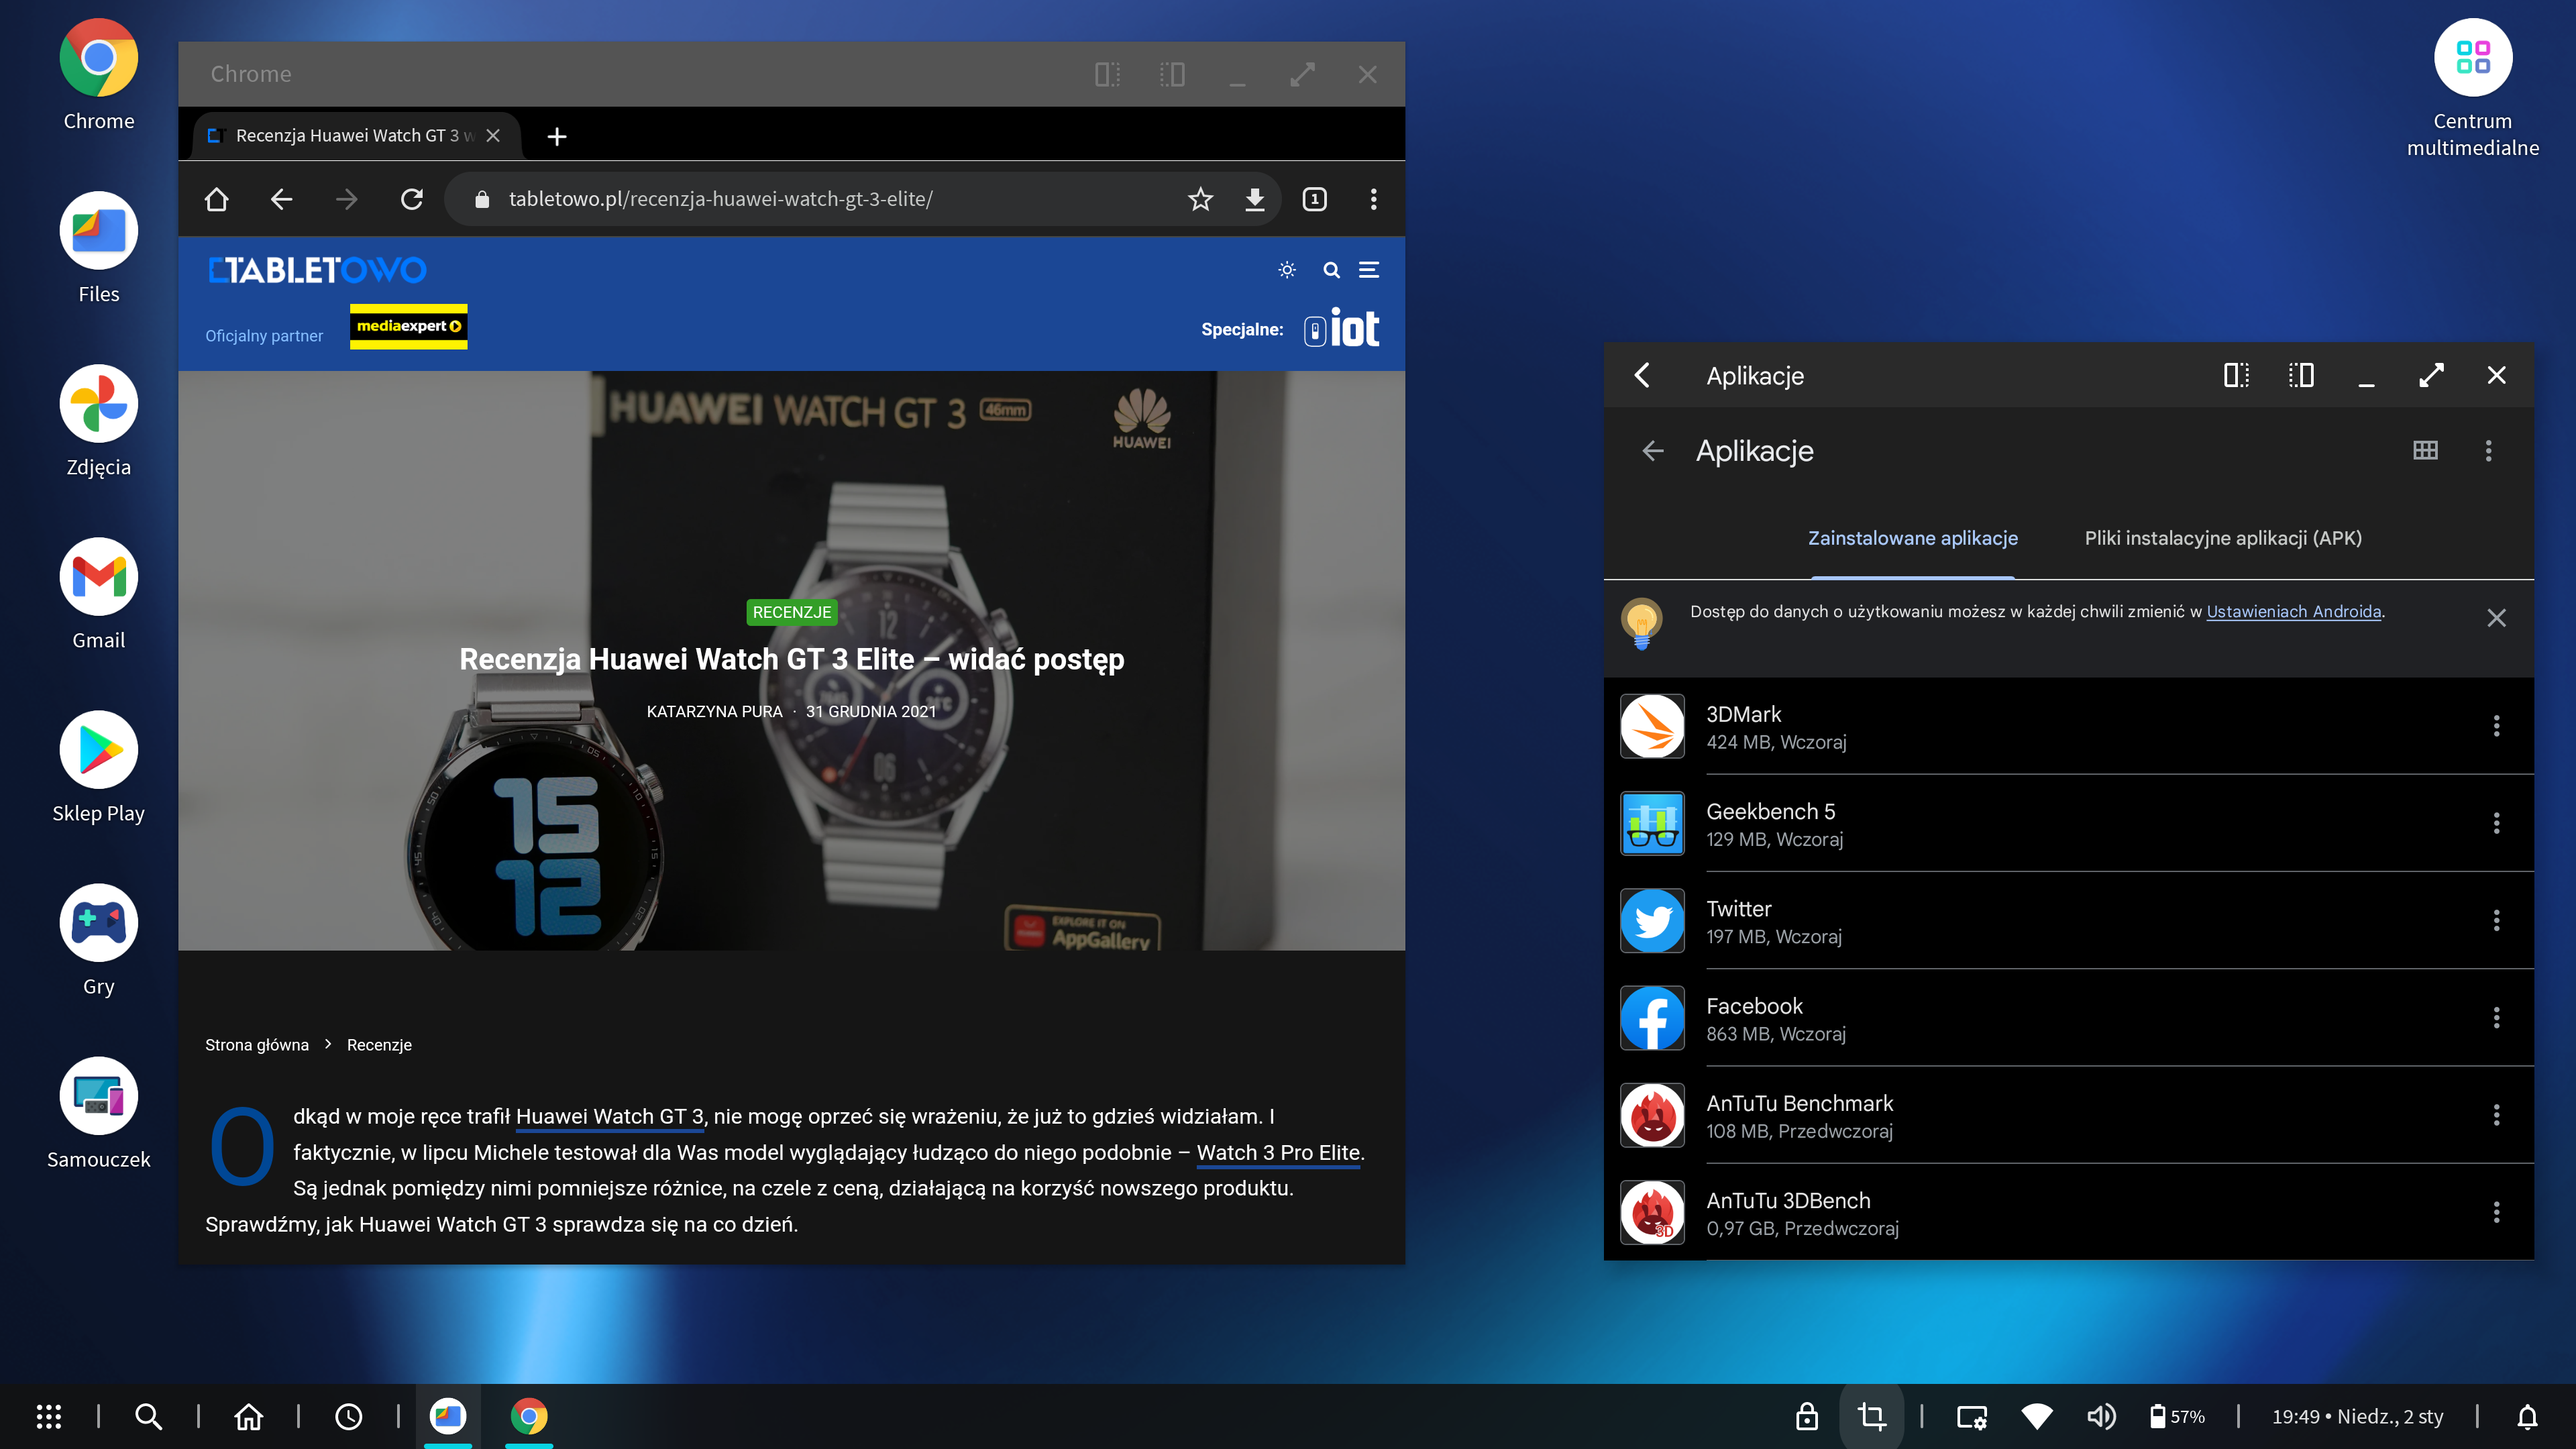This screenshot has height=1449, width=2576.
Task: Open the Files desktop shortcut
Action: coord(98,231)
